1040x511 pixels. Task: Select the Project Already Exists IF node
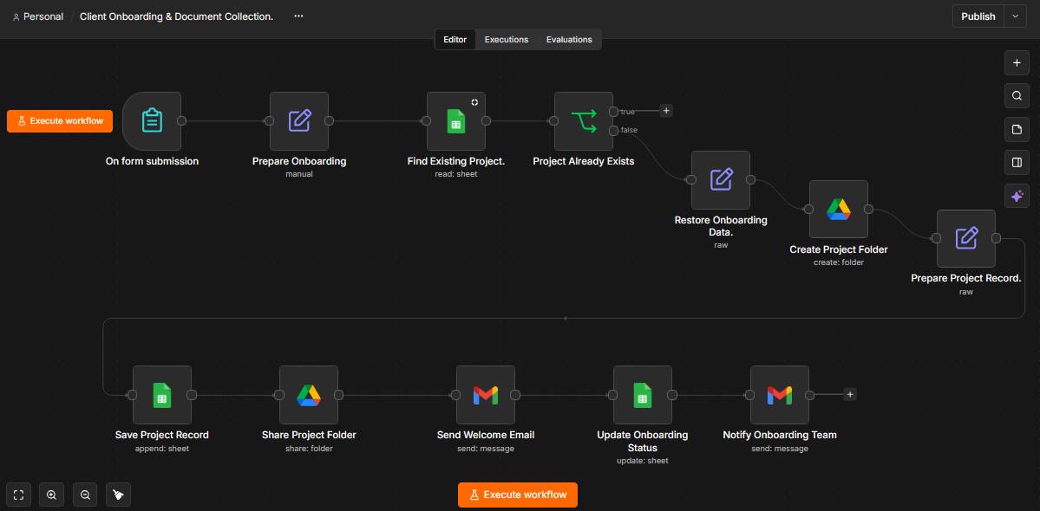(x=584, y=121)
